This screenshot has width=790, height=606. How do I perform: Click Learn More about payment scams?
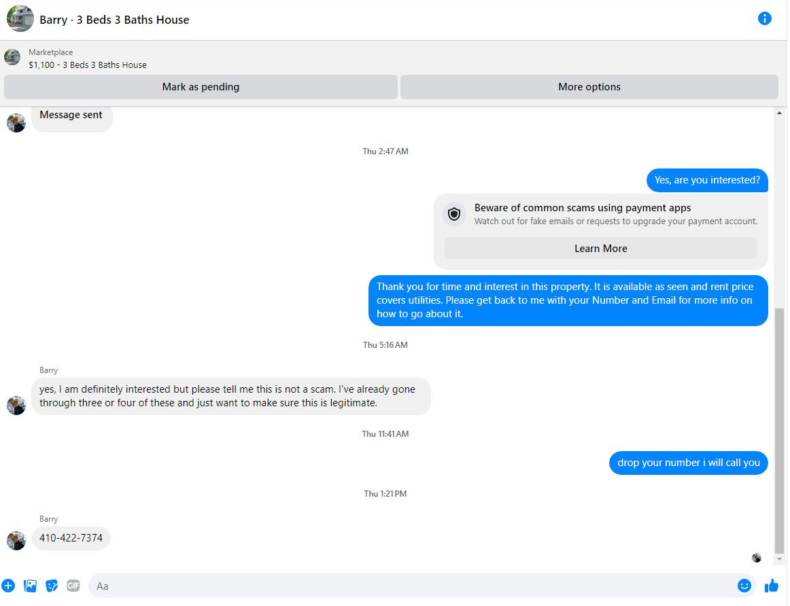coord(600,248)
